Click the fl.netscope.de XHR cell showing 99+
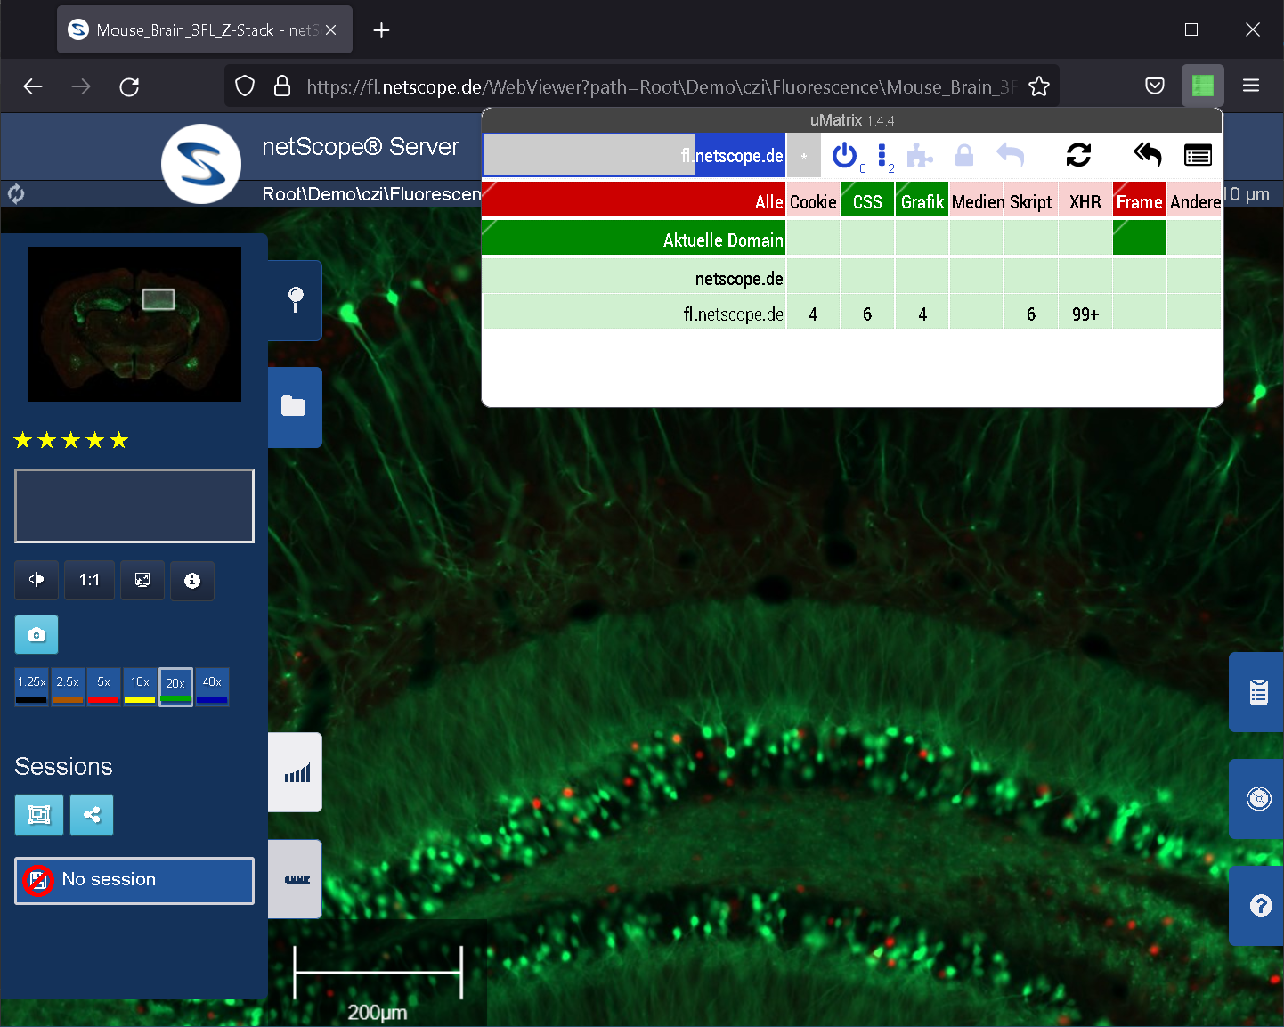1284x1027 pixels. [1085, 313]
